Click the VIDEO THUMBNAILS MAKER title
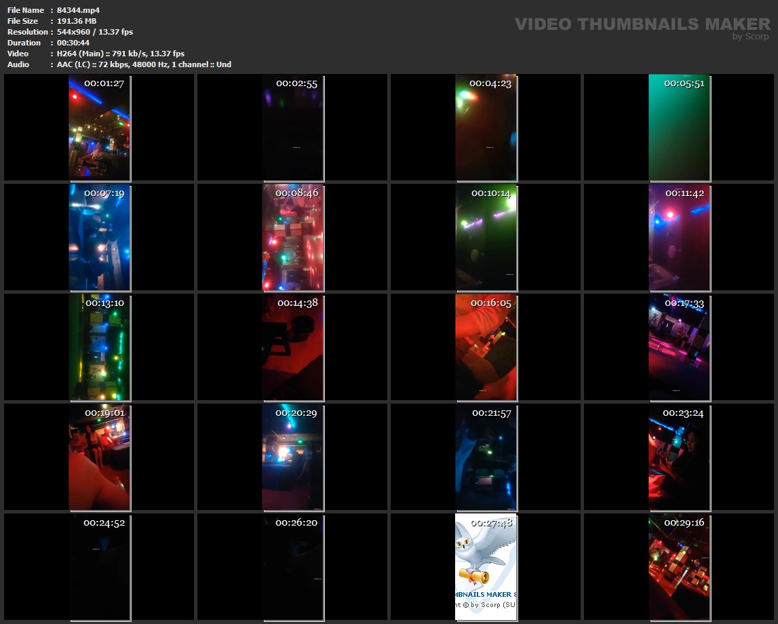 coord(642,24)
